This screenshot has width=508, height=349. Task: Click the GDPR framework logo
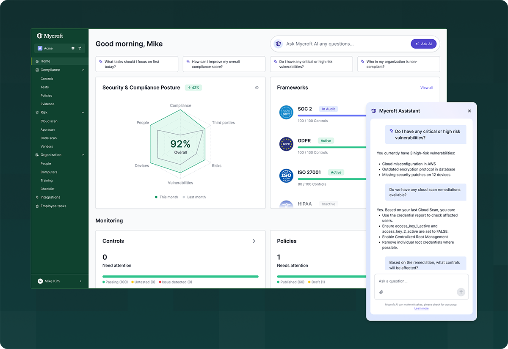pyautogui.click(x=286, y=144)
